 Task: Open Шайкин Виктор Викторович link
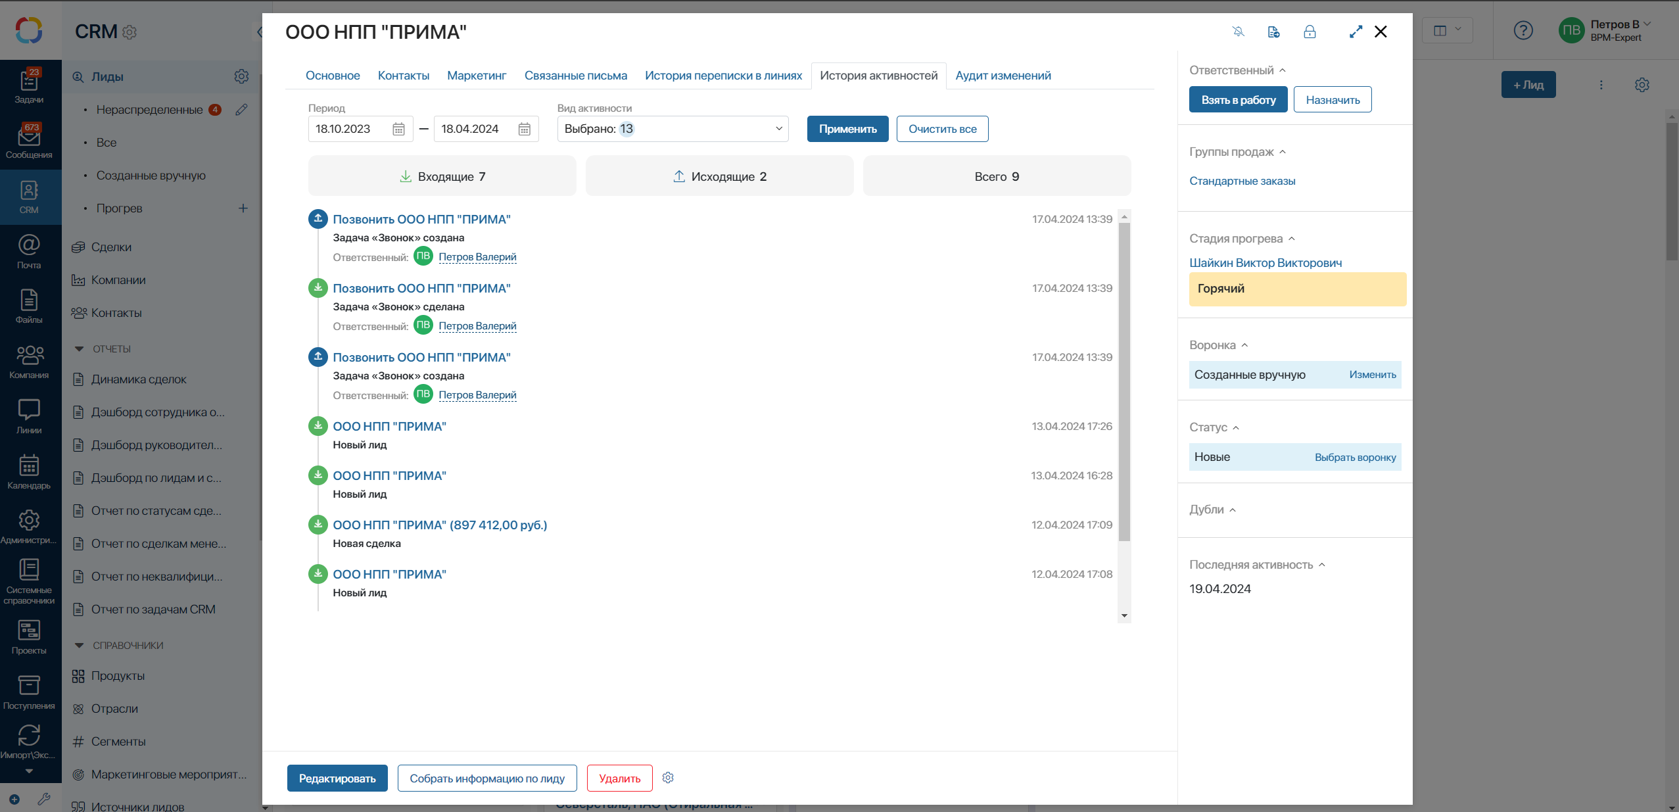(1265, 263)
